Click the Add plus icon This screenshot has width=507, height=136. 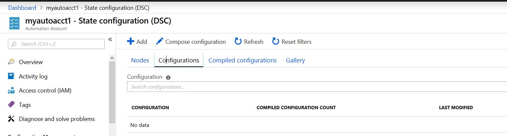point(131,42)
